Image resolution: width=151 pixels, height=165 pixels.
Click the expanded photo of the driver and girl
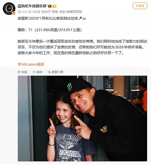[x=82, y=119]
